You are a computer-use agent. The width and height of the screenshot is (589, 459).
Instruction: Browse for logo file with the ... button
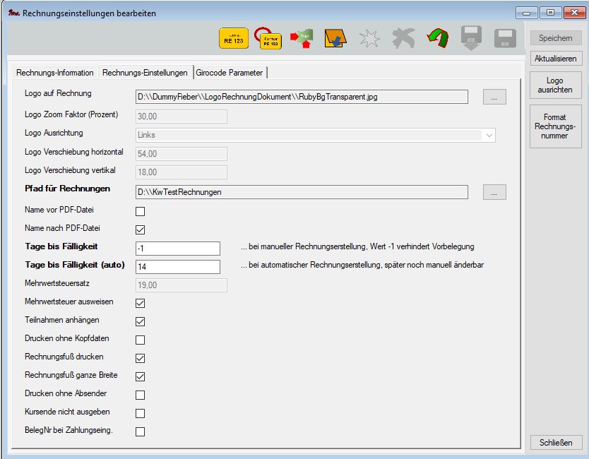coord(494,97)
